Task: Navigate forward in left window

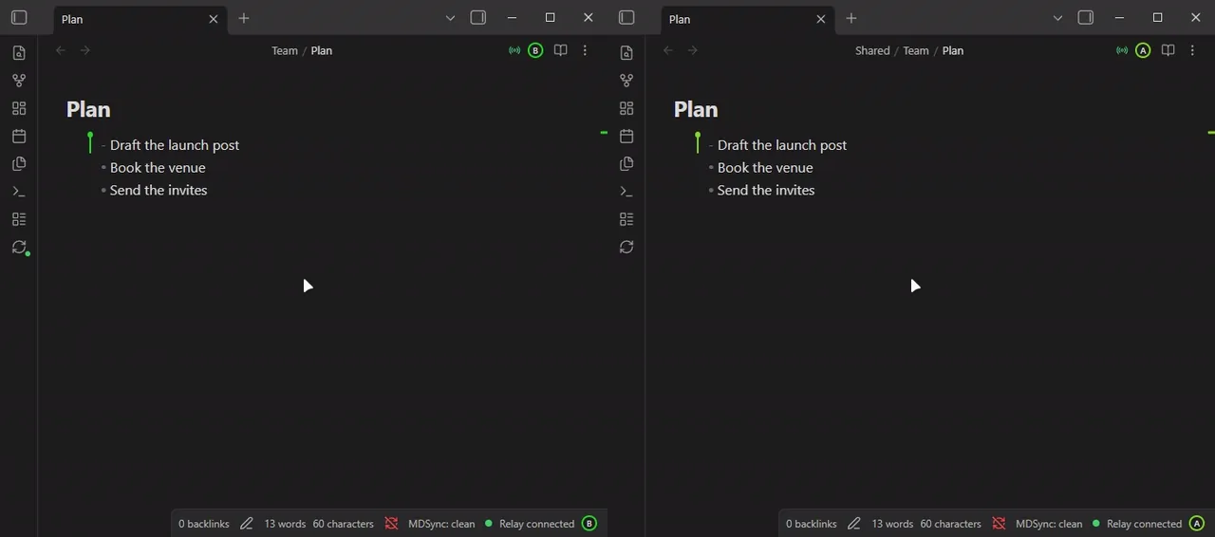Action: point(85,50)
